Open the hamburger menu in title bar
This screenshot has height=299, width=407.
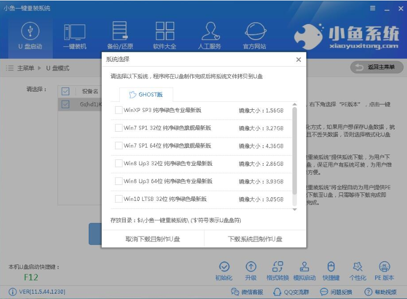pos(372,9)
